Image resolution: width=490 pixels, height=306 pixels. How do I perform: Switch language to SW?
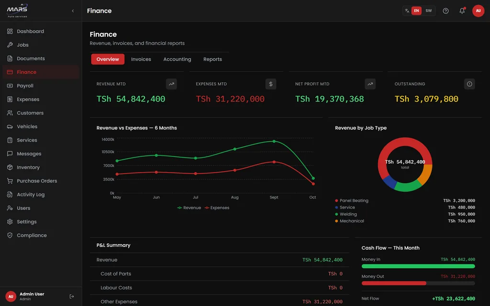coord(428,11)
